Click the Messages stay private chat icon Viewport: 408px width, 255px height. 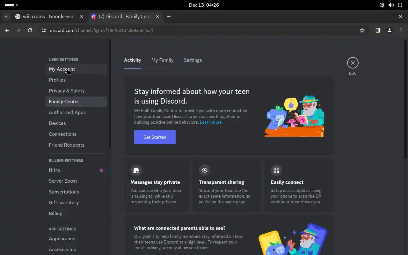coord(136,170)
